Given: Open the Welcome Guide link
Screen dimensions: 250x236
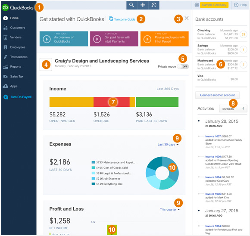Looking at the screenshot, I should [x=125, y=19].
